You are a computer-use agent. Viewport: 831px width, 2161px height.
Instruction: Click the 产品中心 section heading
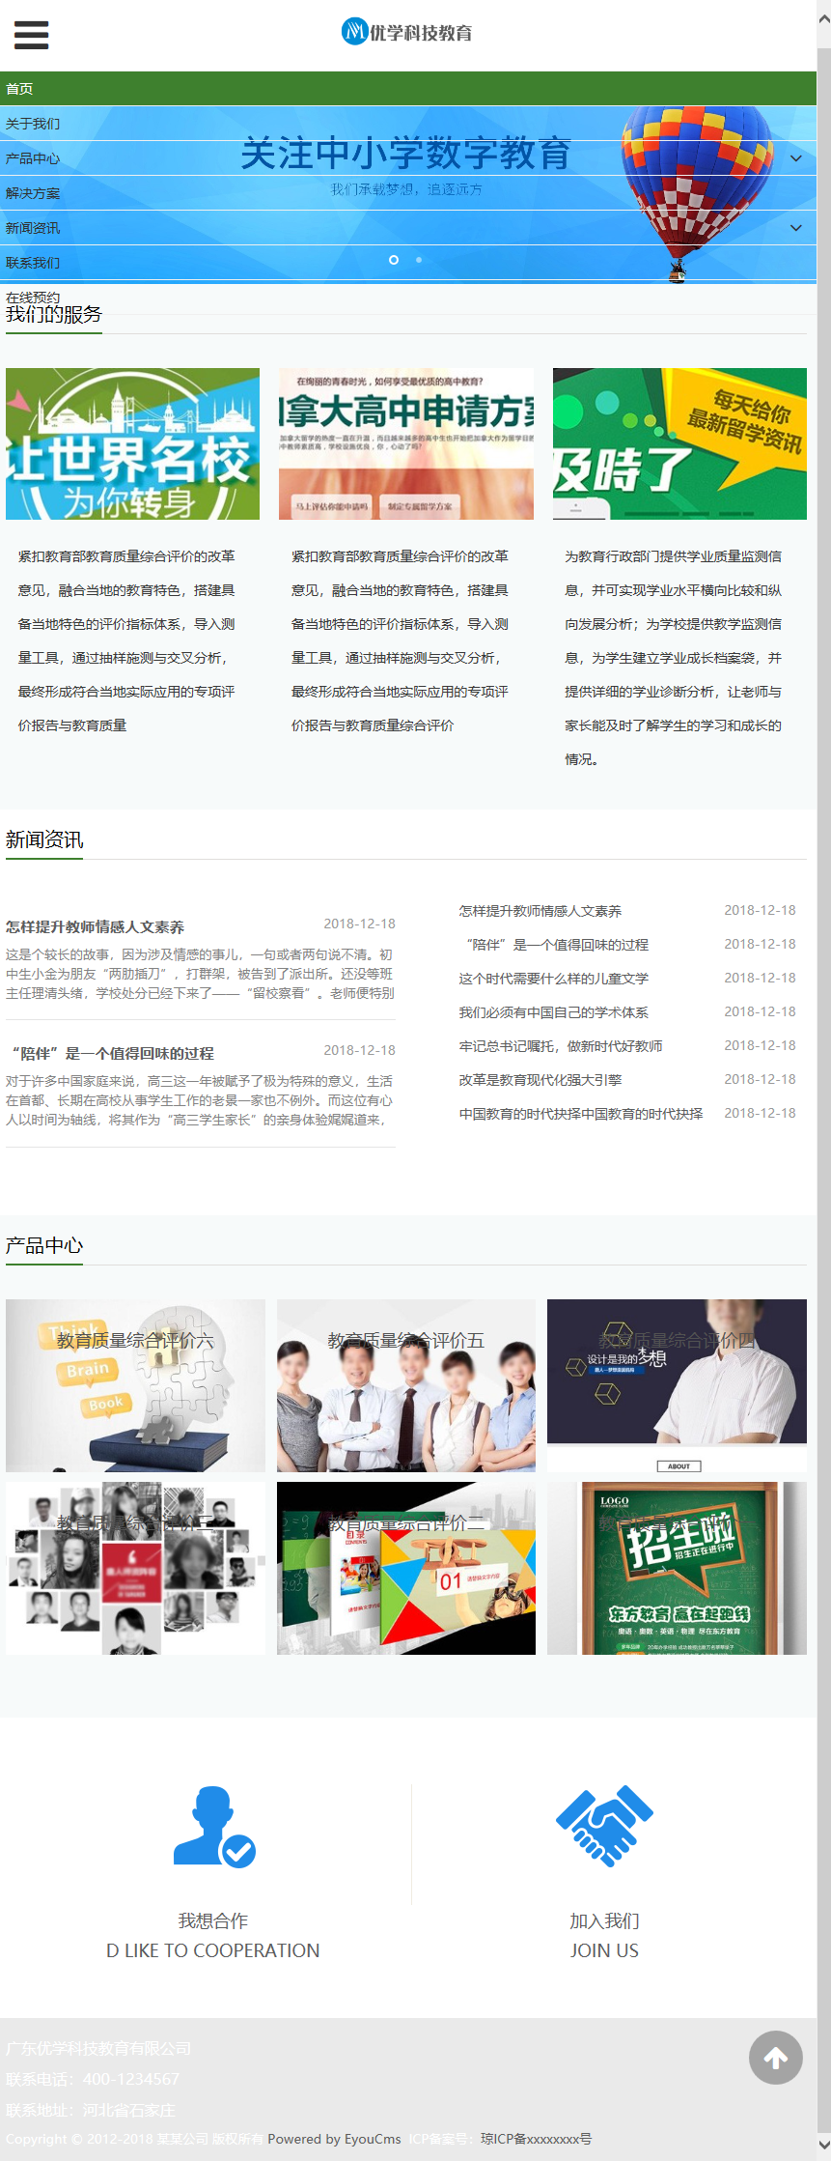[44, 1246]
